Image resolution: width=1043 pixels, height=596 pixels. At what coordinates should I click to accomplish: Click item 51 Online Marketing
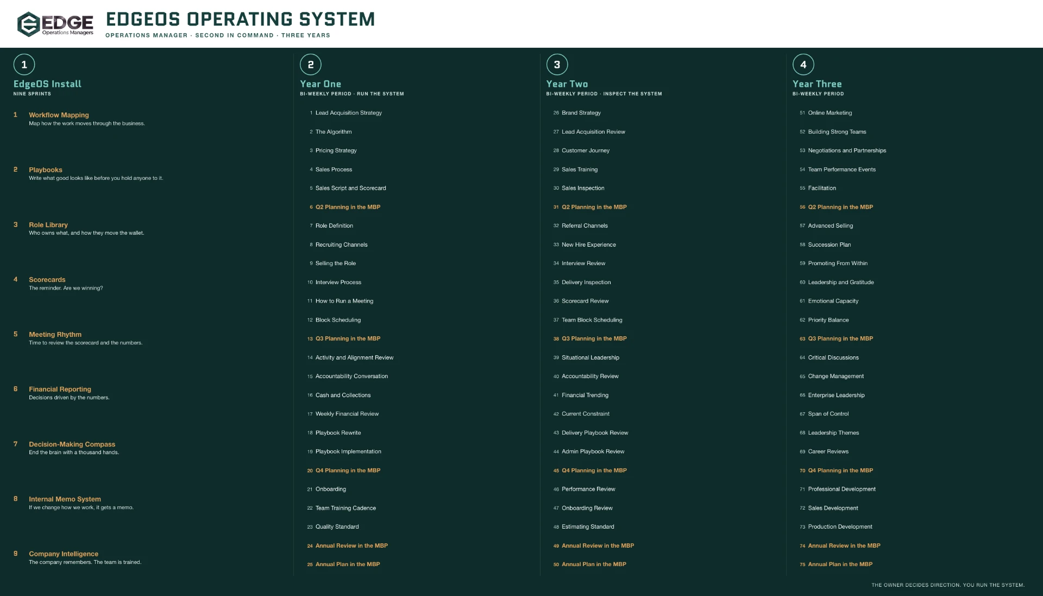tap(826, 113)
